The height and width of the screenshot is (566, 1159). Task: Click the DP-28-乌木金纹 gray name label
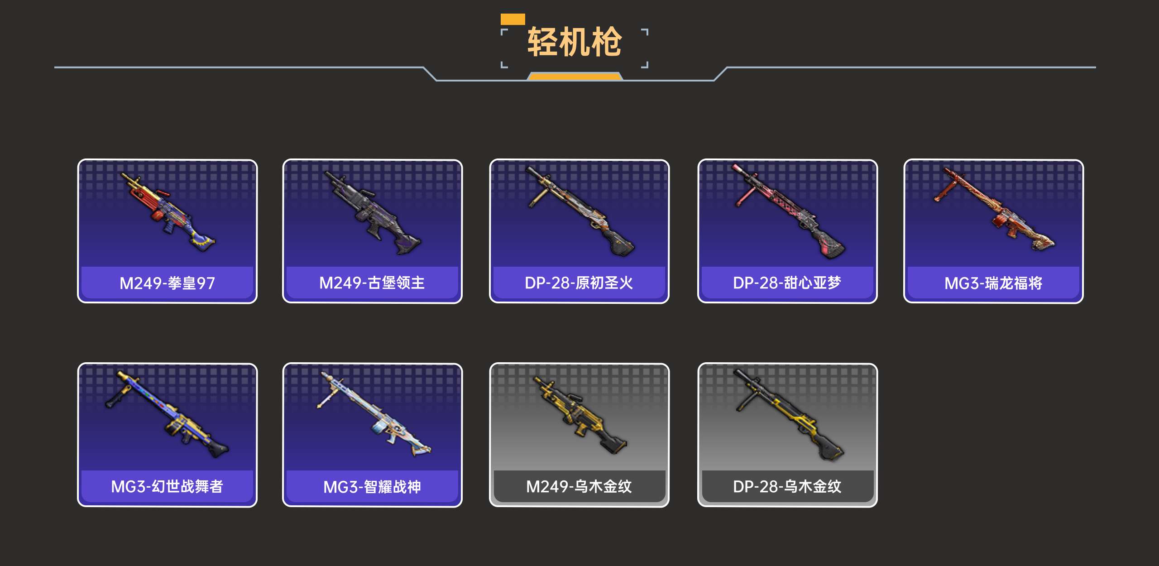tap(787, 487)
